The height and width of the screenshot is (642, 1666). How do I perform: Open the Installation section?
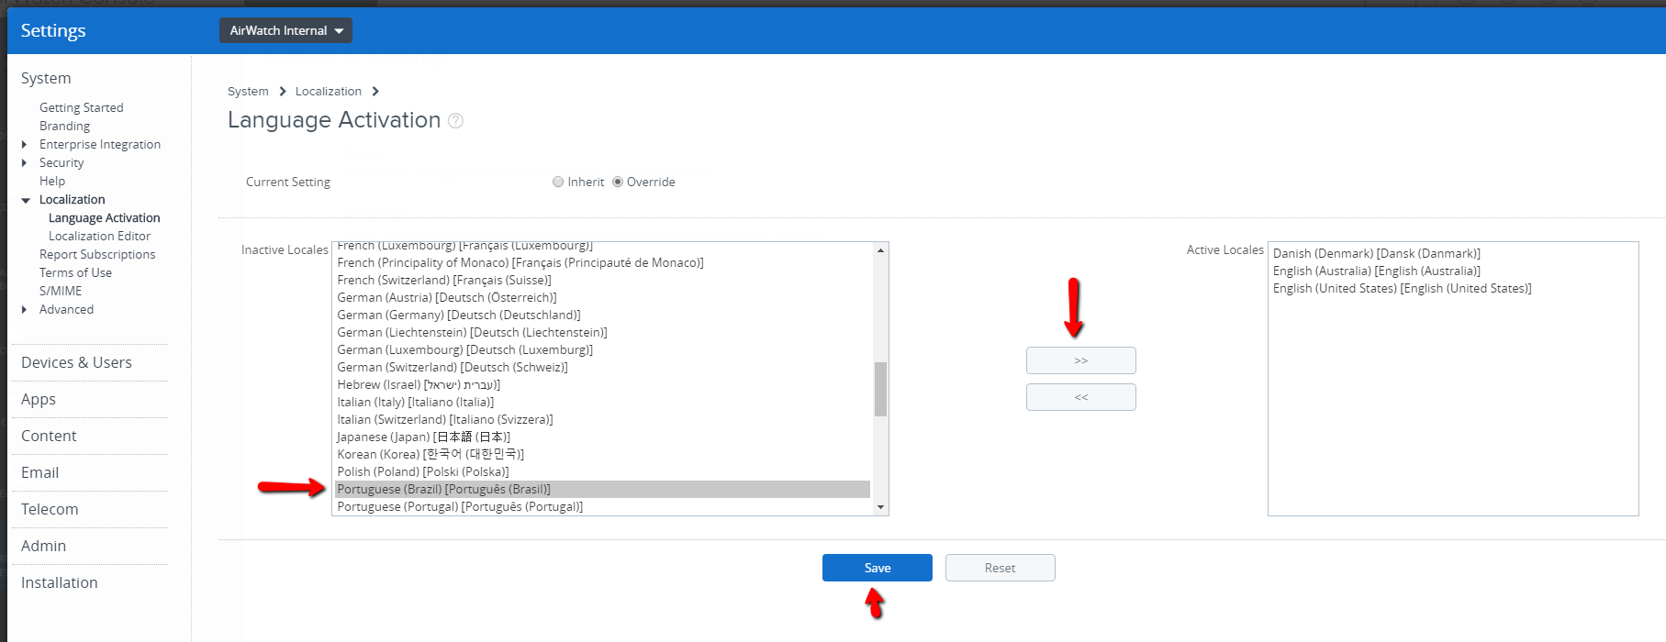pos(59,582)
